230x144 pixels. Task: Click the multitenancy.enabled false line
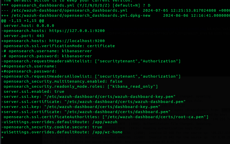(x=63, y=81)
